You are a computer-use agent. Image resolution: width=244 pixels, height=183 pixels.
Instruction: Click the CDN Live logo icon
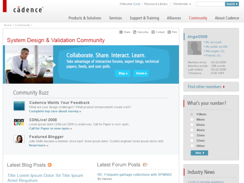19,122
